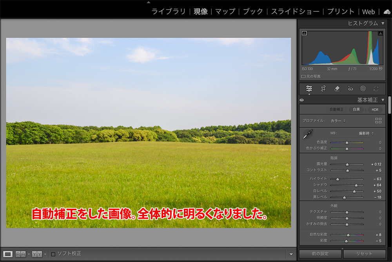Click the cloud sync status icon

point(387,12)
